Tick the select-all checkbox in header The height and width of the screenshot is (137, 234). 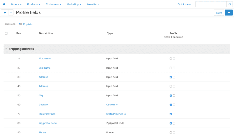coord(6,33)
